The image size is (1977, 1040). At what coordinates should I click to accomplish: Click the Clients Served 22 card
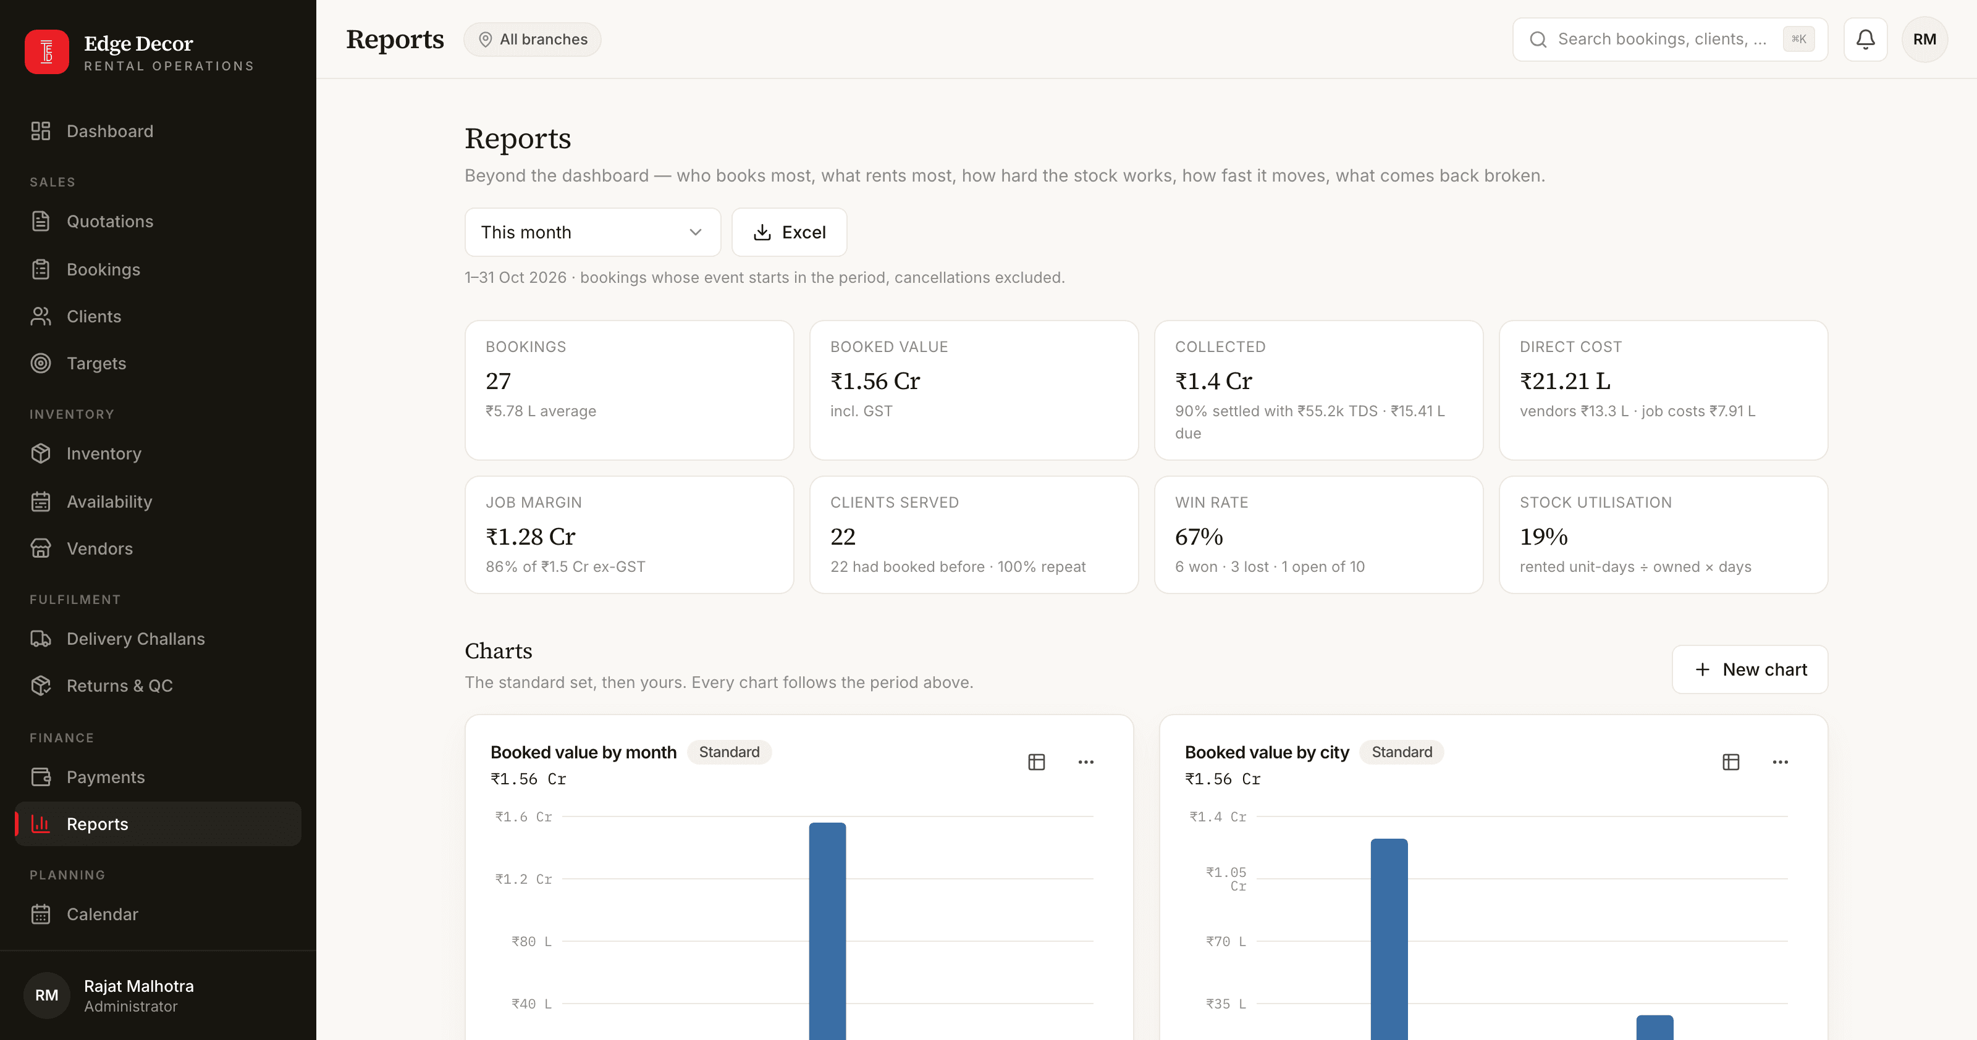974,535
